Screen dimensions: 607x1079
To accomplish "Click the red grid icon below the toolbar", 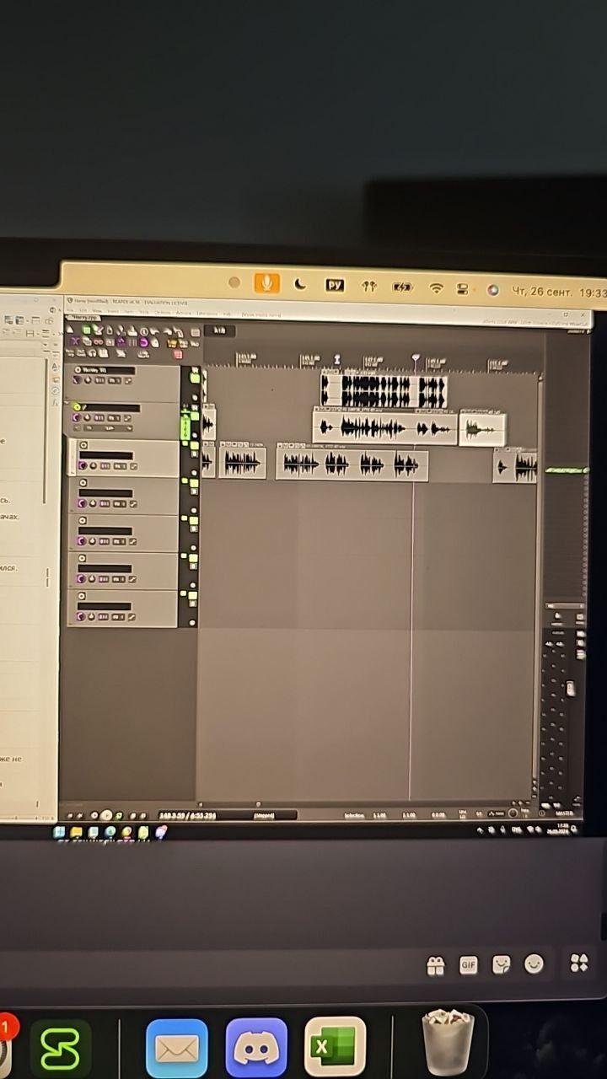I will (x=178, y=354).
